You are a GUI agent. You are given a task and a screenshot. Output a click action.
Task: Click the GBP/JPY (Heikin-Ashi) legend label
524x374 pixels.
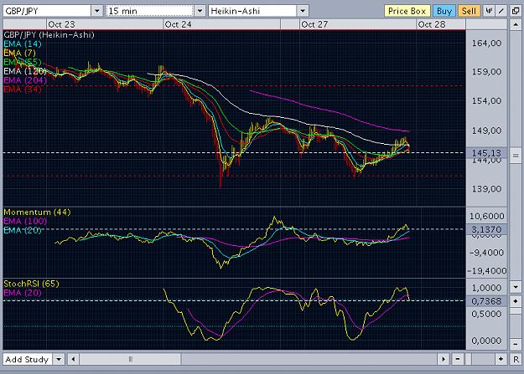[49, 34]
